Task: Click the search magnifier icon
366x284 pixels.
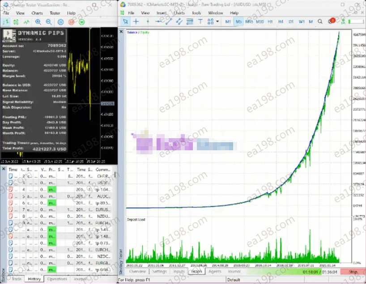Action: [320, 21]
